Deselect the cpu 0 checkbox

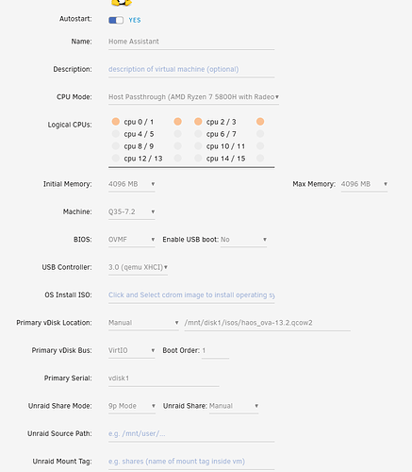tap(116, 122)
